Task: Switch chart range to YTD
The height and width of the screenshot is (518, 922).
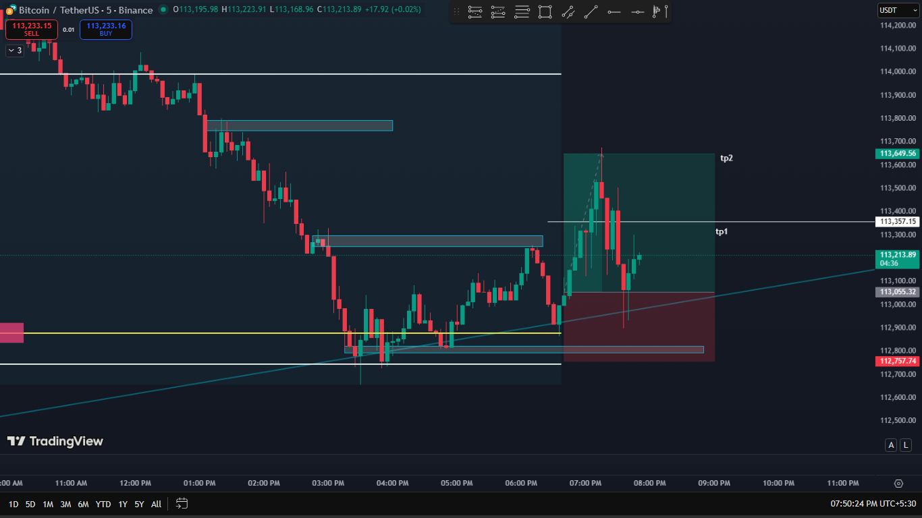Action: pyautogui.click(x=103, y=504)
